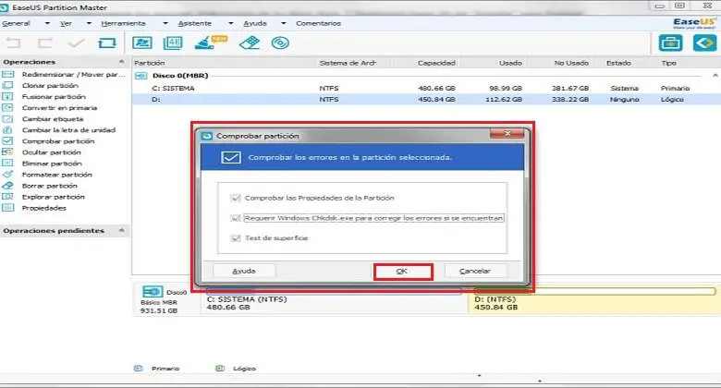This screenshot has width=721, height=388.
Task: Open the General menu dropdown arrow
Action: 47,23
